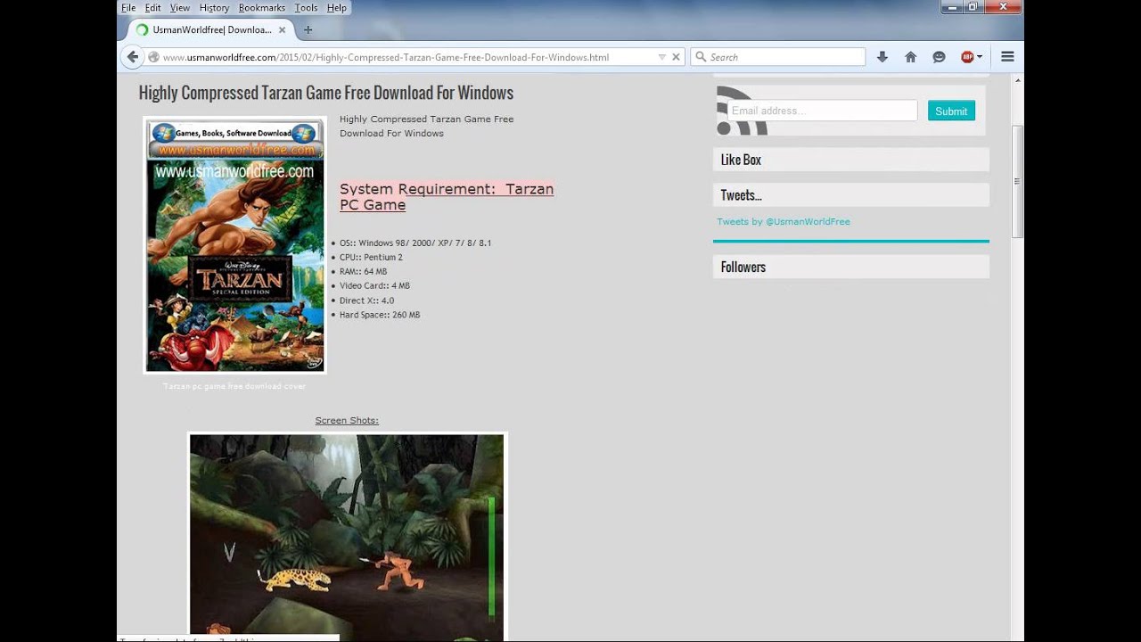Open the Bookmarks menu

(x=262, y=8)
